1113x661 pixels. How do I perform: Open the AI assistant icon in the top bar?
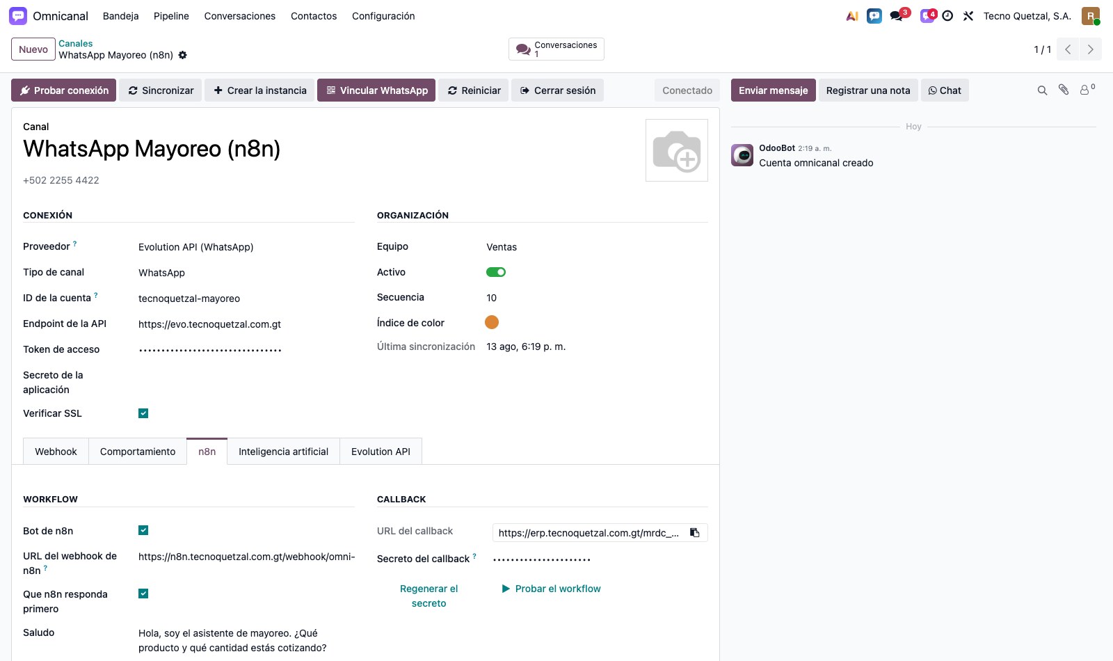tap(852, 16)
